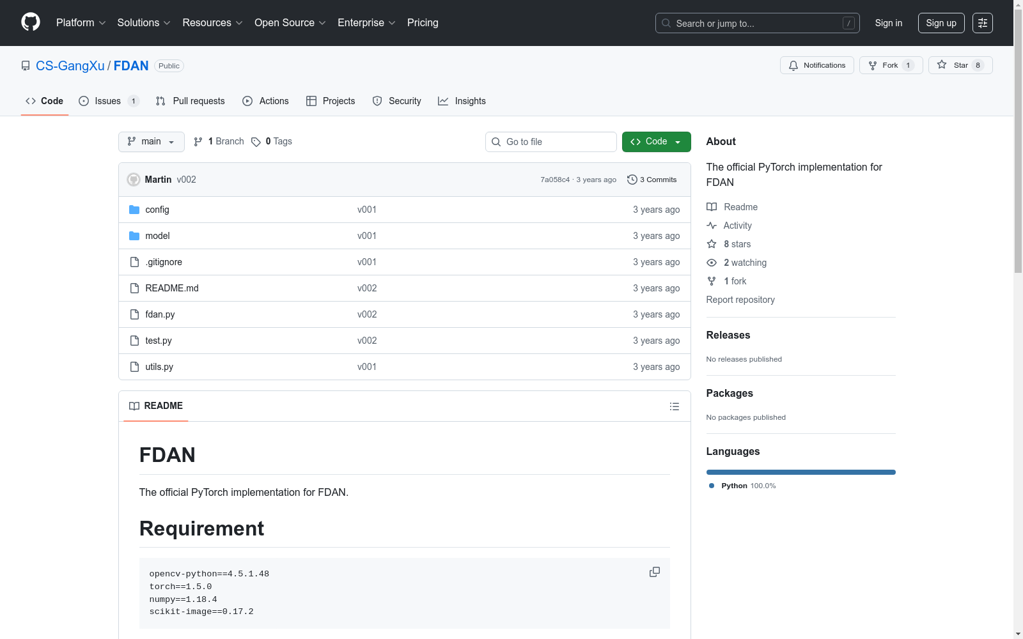Image resolution: width=1023 pixels, height=639 pixels.
Task: Click the Martin author name
Action: coord(158,180)
